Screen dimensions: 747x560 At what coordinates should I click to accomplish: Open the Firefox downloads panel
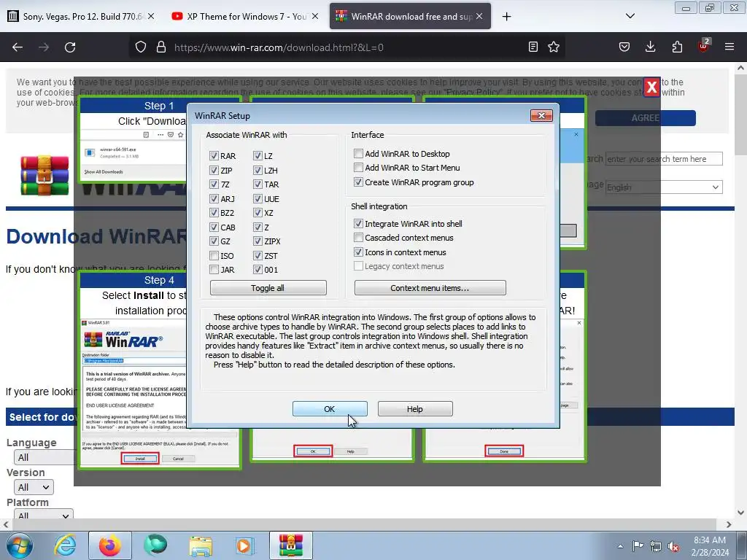[650, 47]
